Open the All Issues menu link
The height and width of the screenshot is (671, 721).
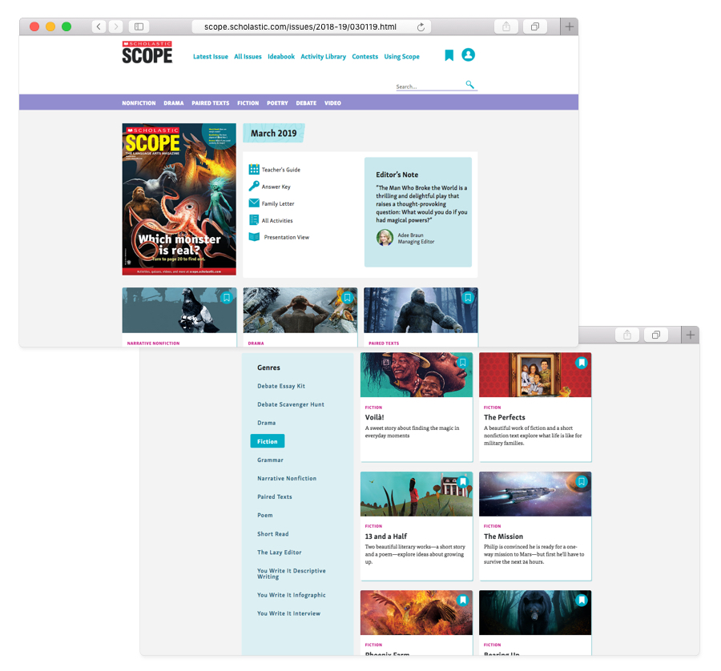(248, 57)
